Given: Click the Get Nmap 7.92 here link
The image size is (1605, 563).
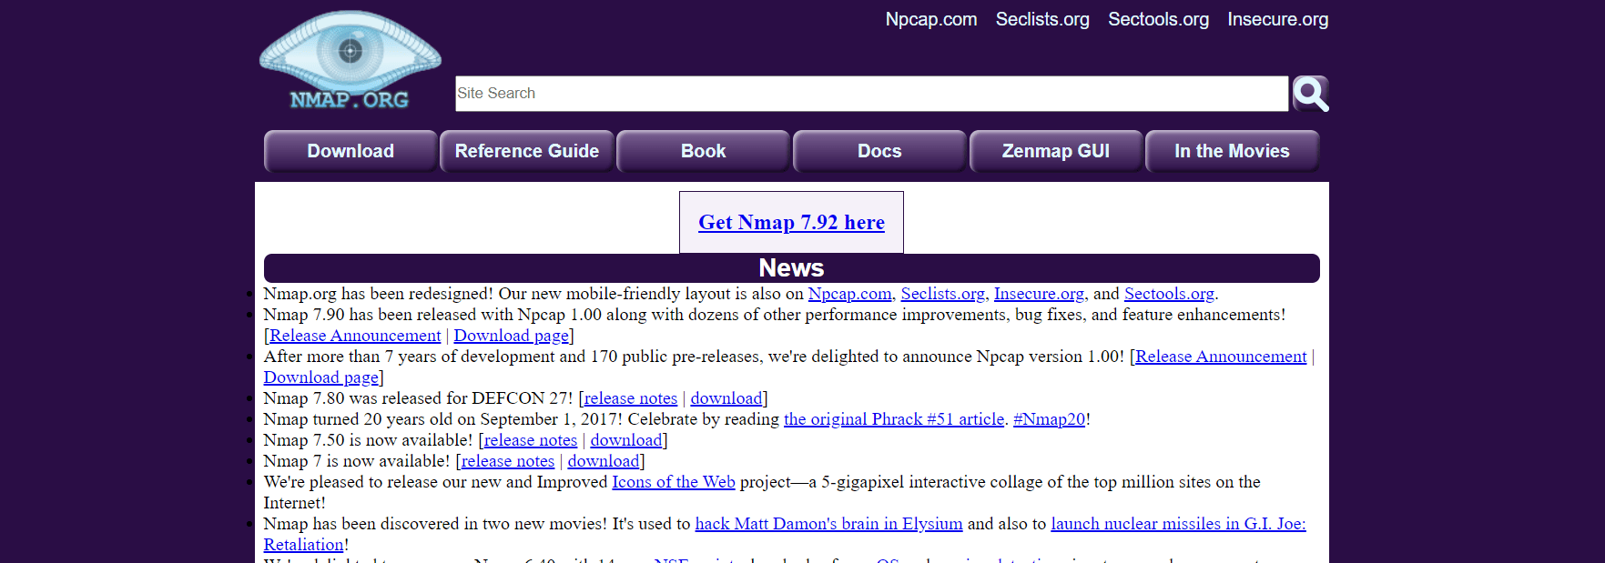Looking at the screenshot, I should point(791,222).
